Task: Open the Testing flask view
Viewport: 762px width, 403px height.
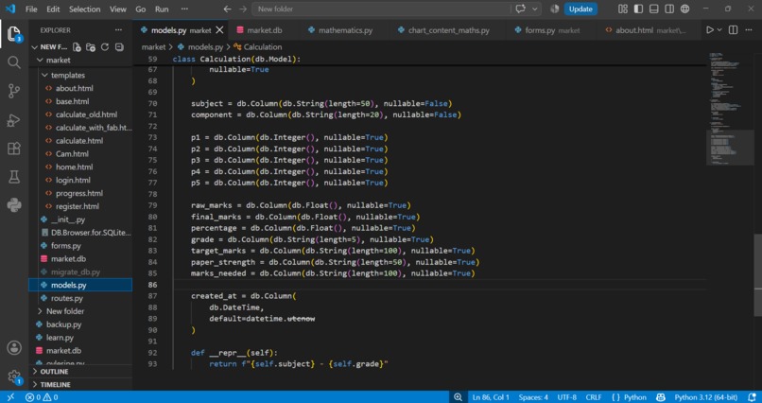Action: coord(13,177)
